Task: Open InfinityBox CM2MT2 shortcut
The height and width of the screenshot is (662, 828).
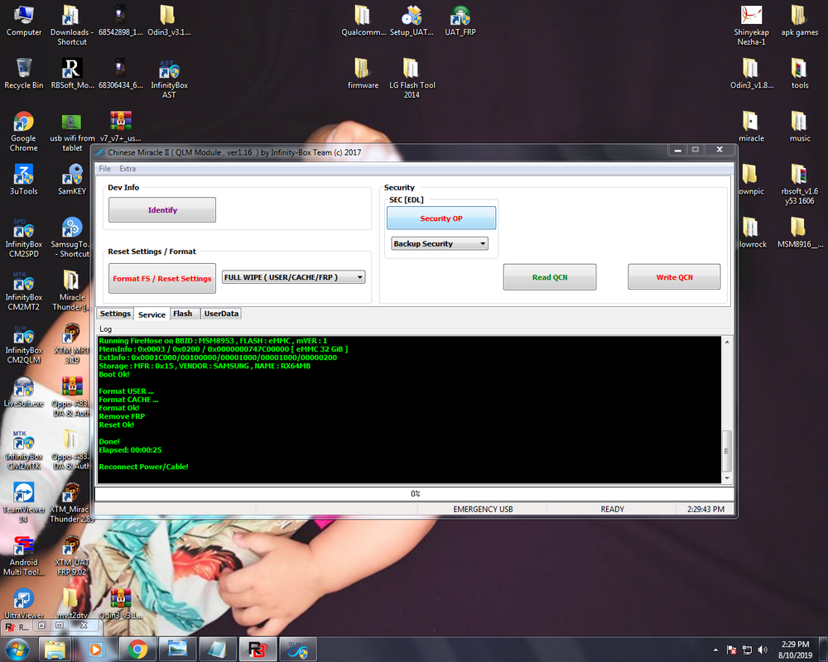Action: (x=24, y=290)
